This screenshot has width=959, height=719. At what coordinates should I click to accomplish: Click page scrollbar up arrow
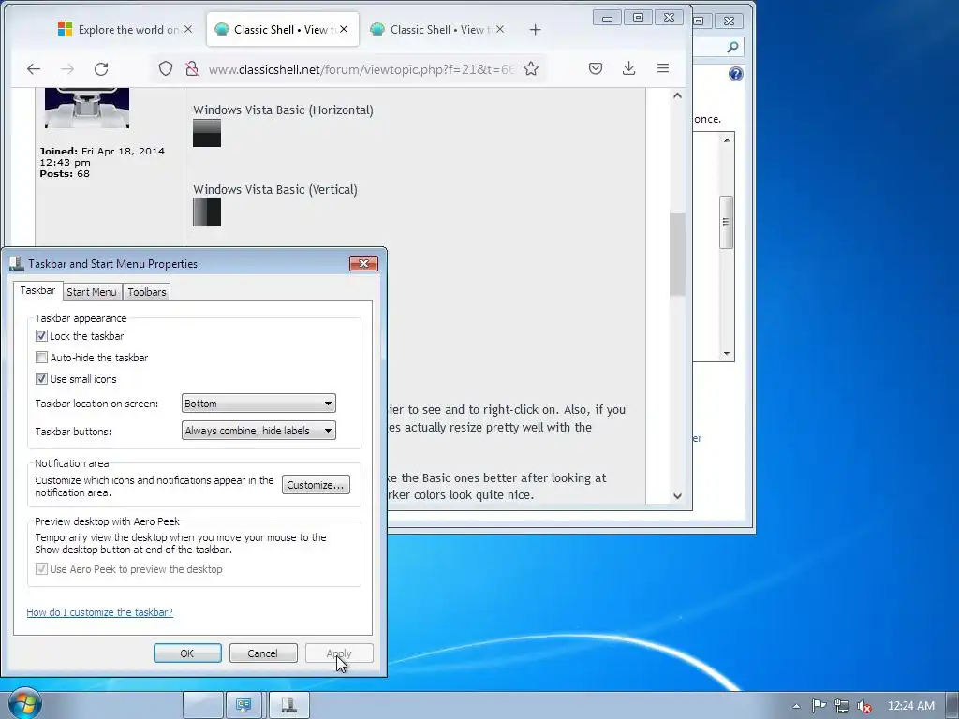pos(677,96)
